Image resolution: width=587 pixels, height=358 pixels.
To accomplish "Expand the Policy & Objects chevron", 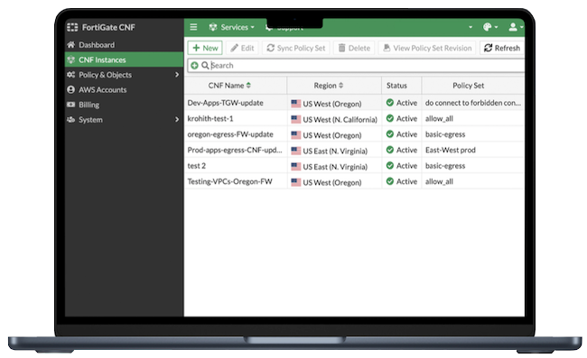I will click(177, 75).
